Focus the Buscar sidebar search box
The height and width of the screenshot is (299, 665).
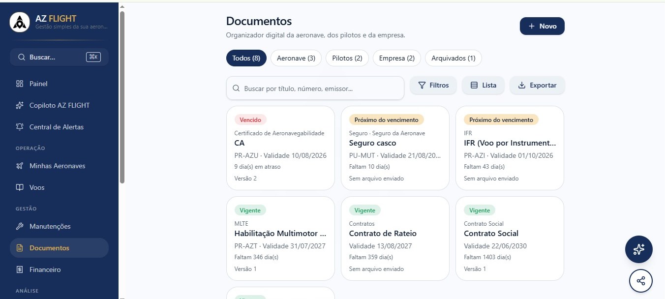59,57
